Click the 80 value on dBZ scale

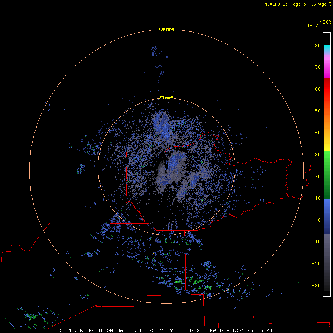[x=318, y=45]
